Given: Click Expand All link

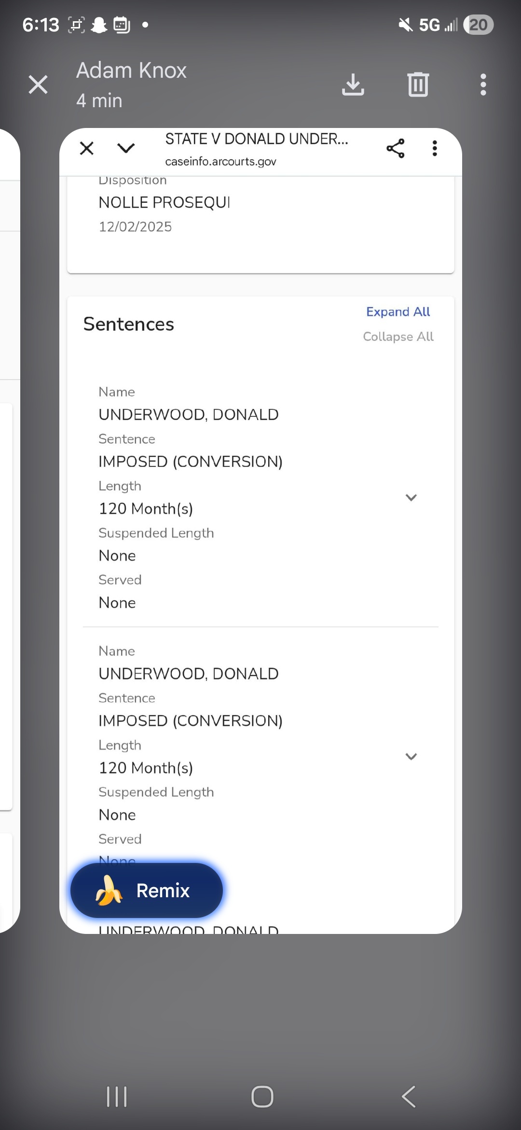Looking at the screenshot, I should tap(398, 312).
